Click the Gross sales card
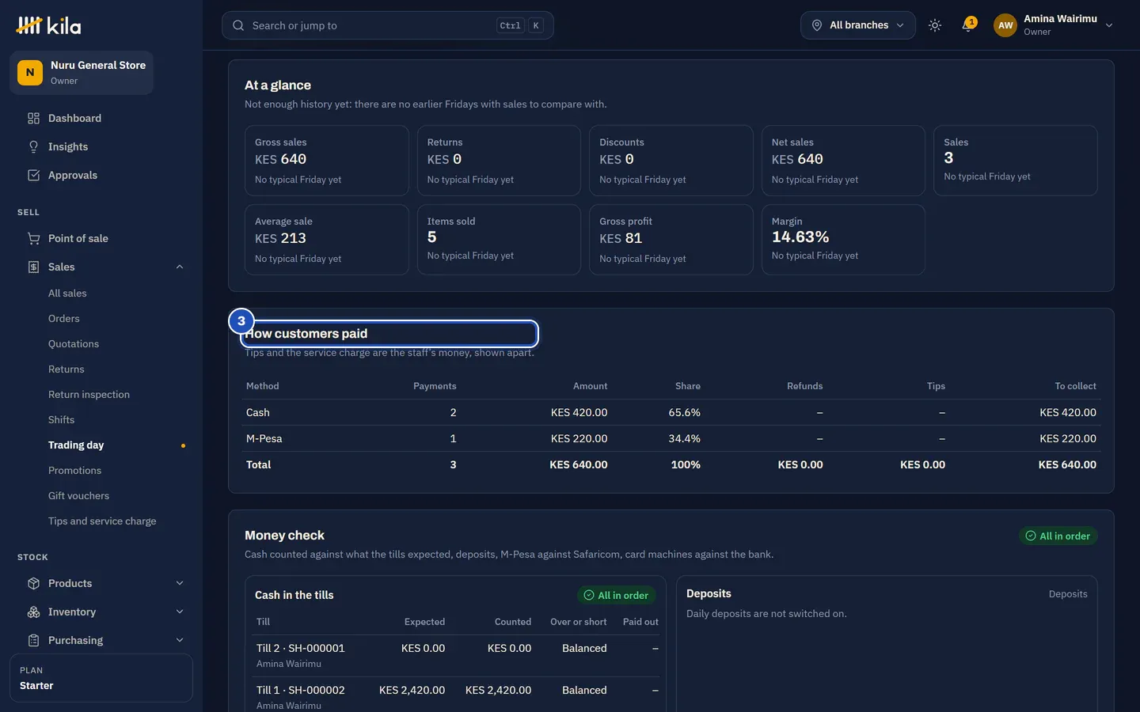 point(327,161)
